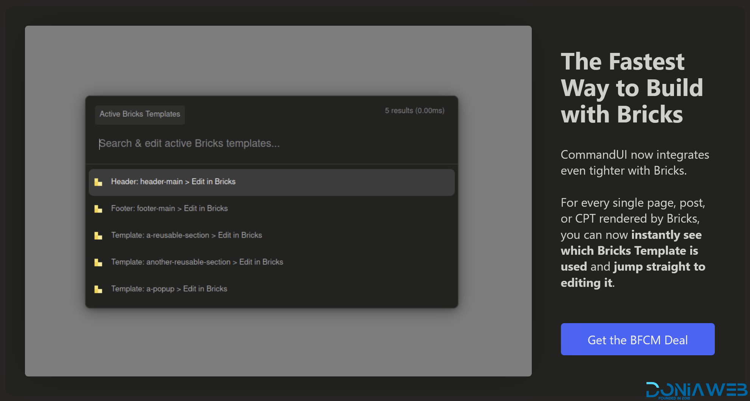Click the Bricks icon beside Template: a-reusable-section
The image size is (750, 401).
pyautogui.click(x=98, y=236)
